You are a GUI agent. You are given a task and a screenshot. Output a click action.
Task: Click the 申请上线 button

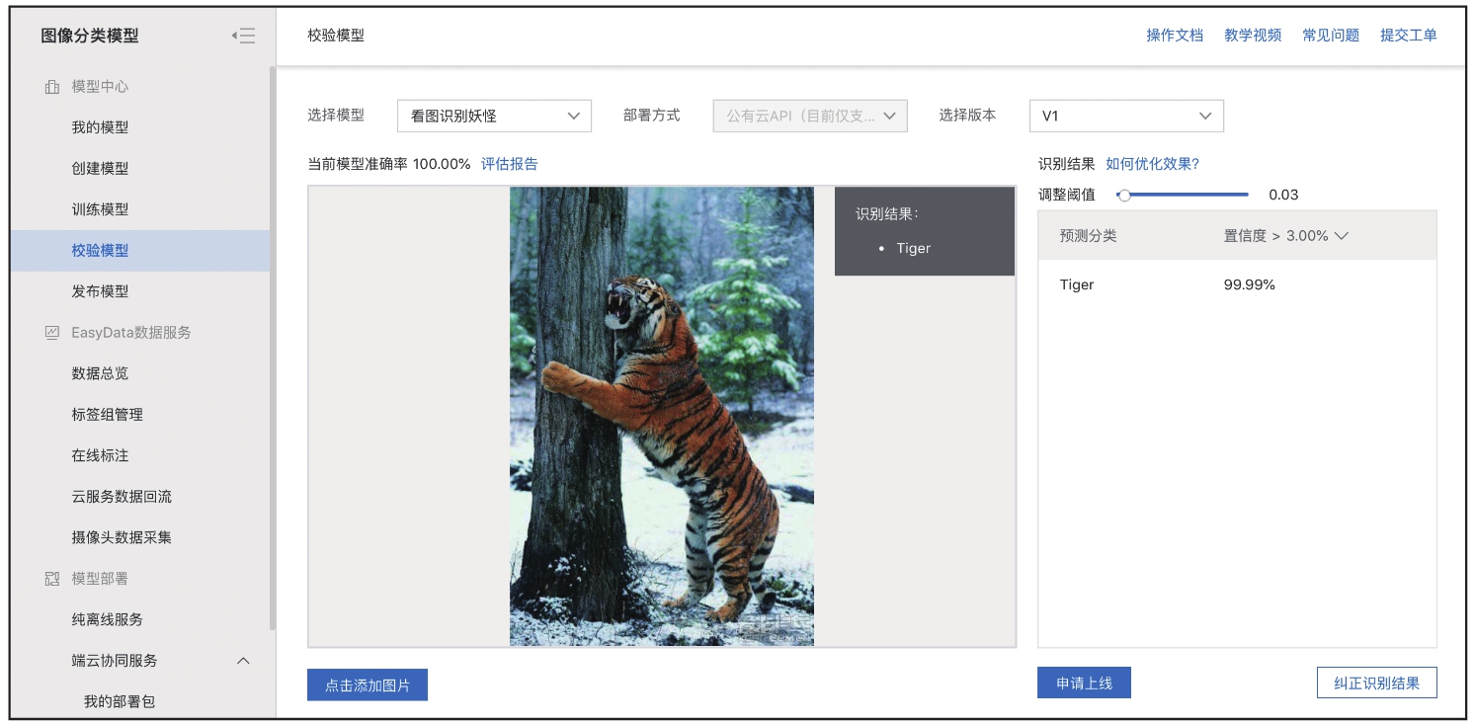coord(1084,683)
